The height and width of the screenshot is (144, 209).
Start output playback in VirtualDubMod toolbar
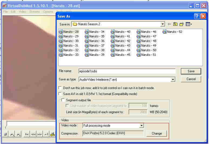(x=18, y=134)
